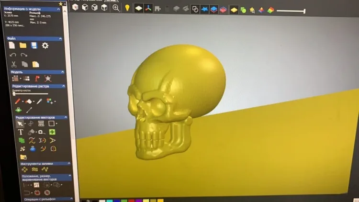The height and width of the screenshot is (202, 359).
Task: Activate the arrow vector selection tool
Action: pos(20,123)
